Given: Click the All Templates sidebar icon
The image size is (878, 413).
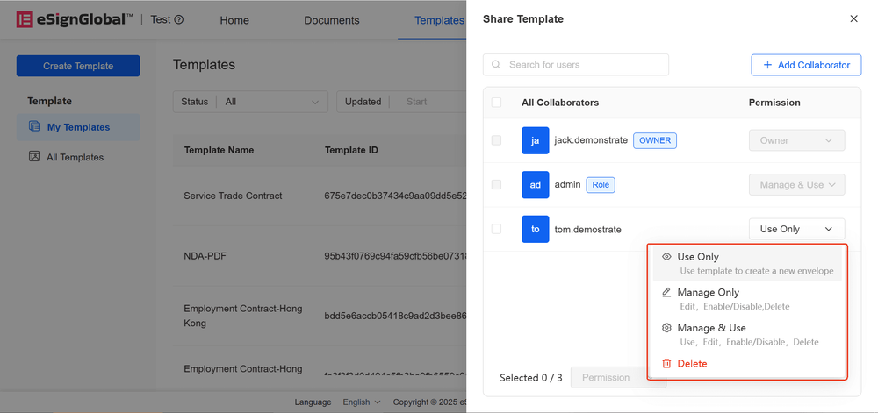Looking at the screenshot, I should 34,157.
